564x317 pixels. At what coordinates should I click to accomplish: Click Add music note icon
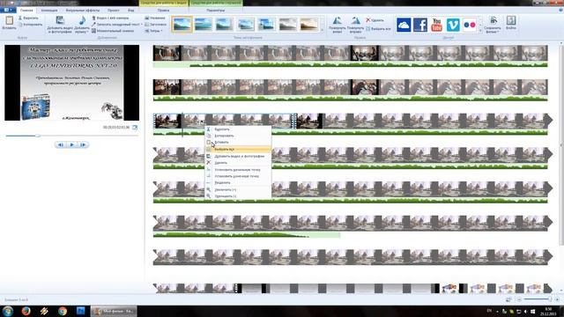point(82,25)
